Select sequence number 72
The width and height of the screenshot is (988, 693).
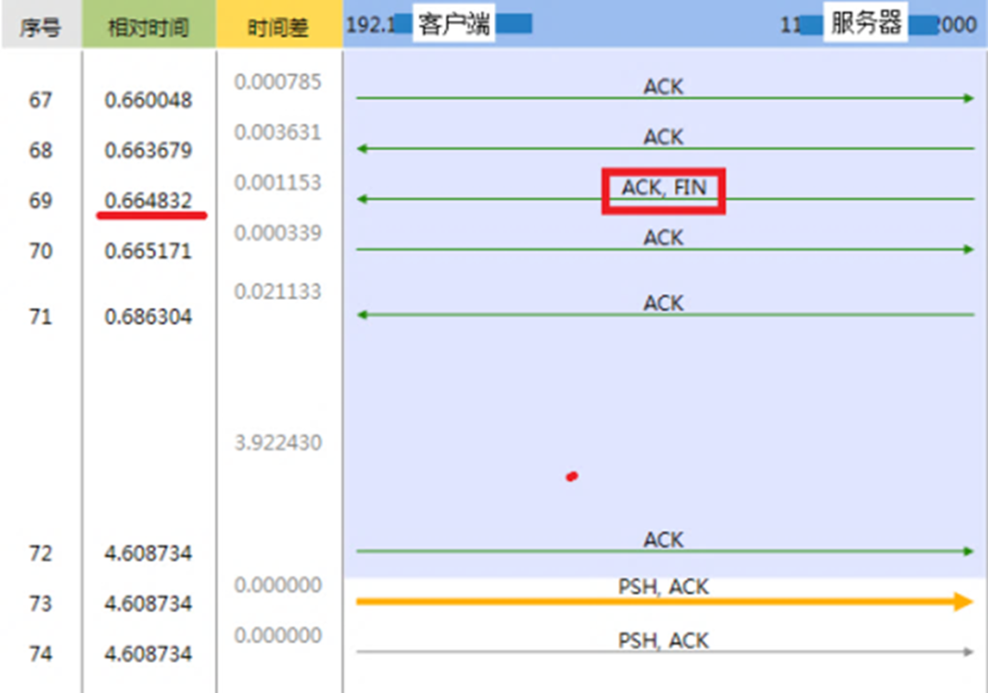tap(40, 553)
